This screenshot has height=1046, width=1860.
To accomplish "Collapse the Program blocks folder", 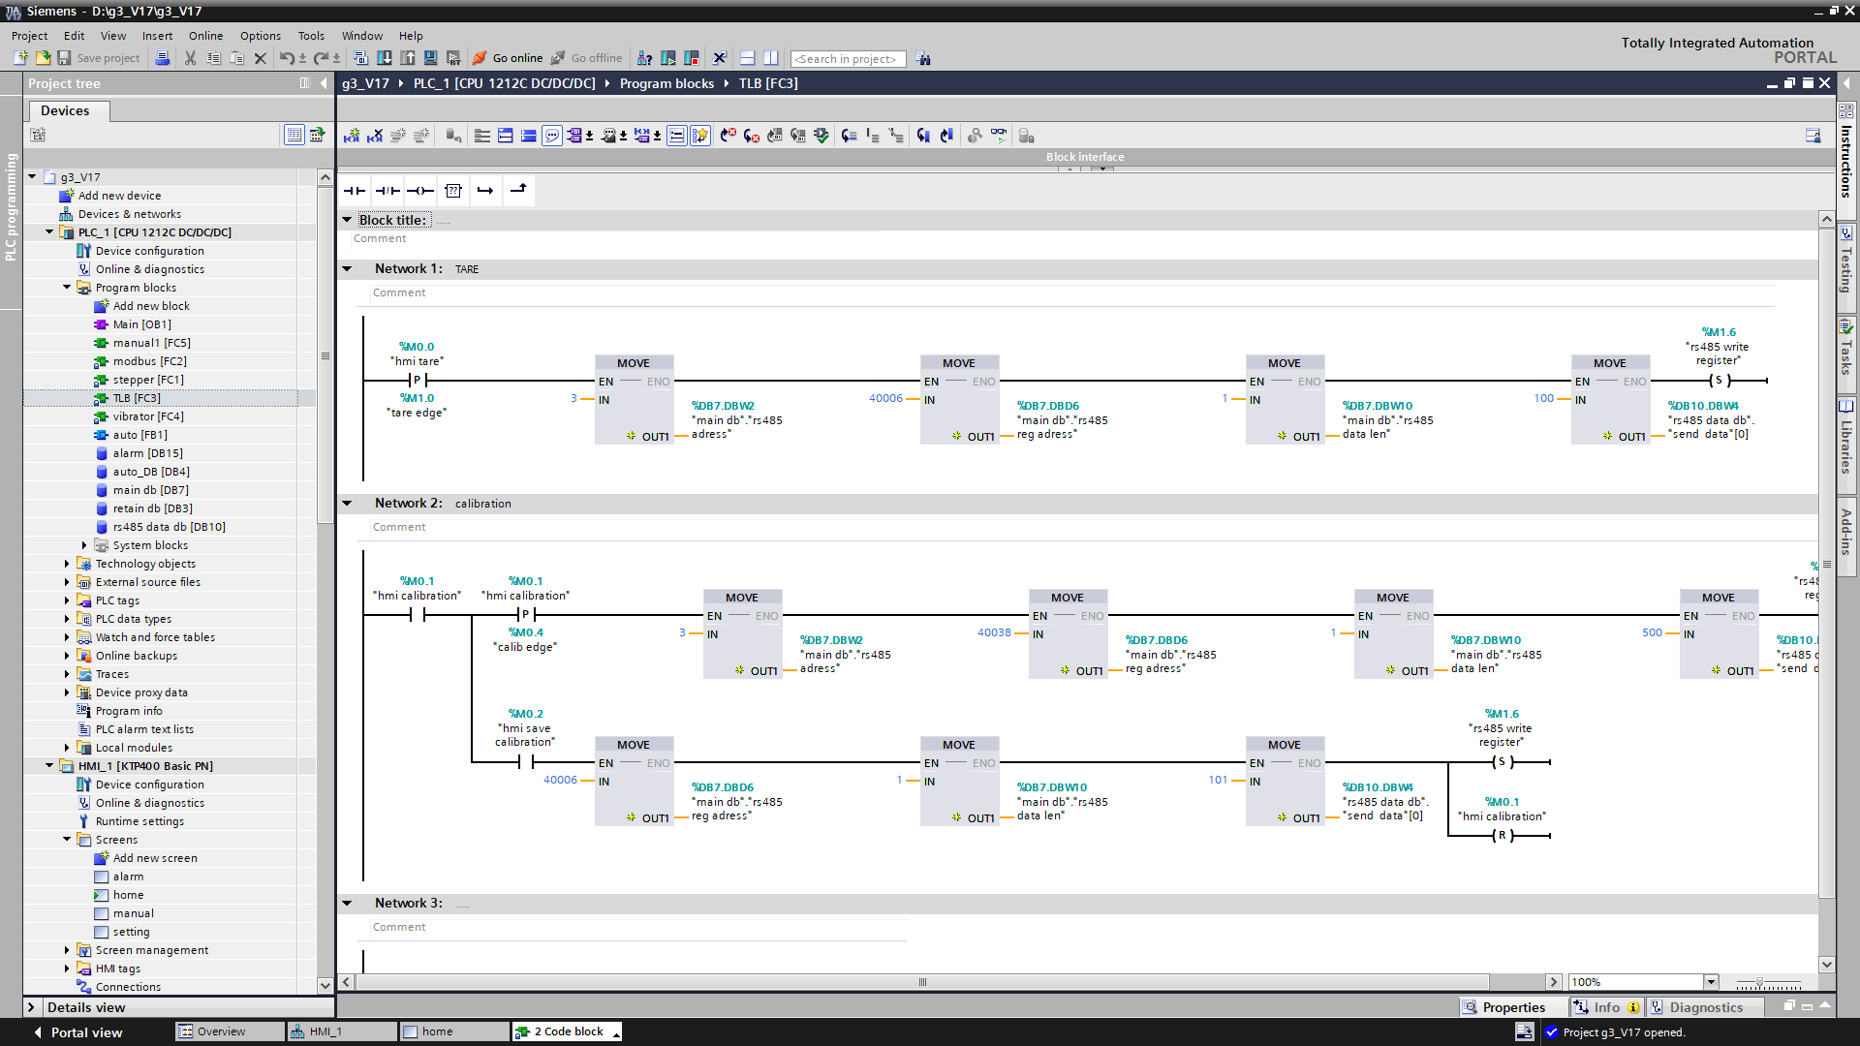I will pos(67,288).
